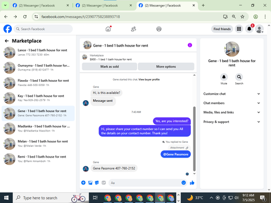This screenshot has width=271, height=203.
Task: Switch to the first Messenger browser tab
Action: pos(40,5)
